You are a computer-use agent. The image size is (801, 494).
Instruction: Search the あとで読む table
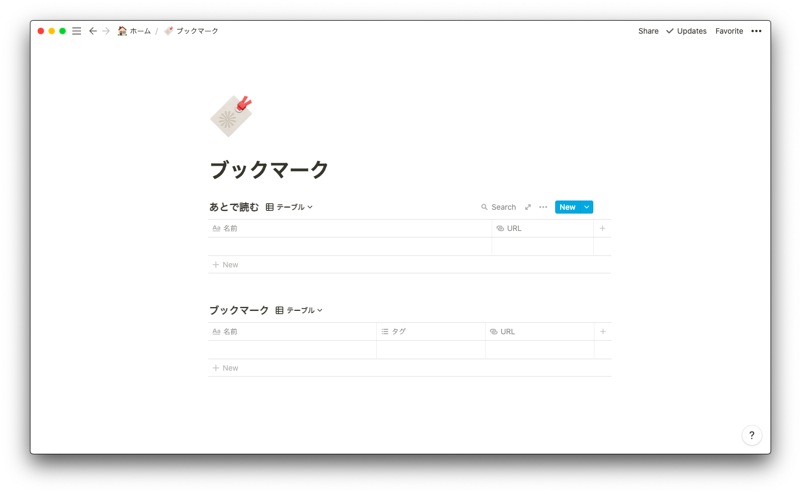pyautogui.click(x=499, y=207)
